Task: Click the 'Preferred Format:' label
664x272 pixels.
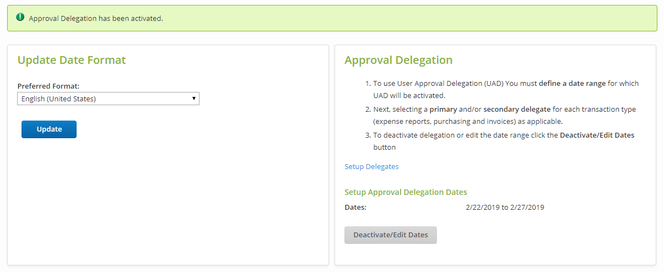Action: pos(48,86)
